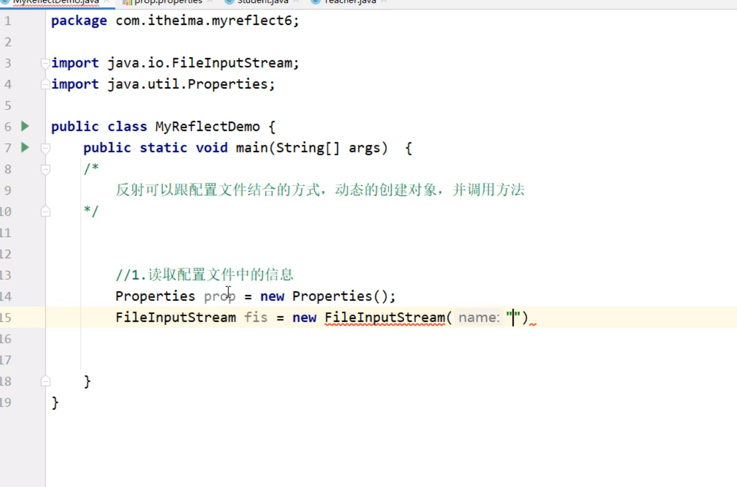
Task: Collapse the block comment fold marker
Action: click(x=45, y=169)
